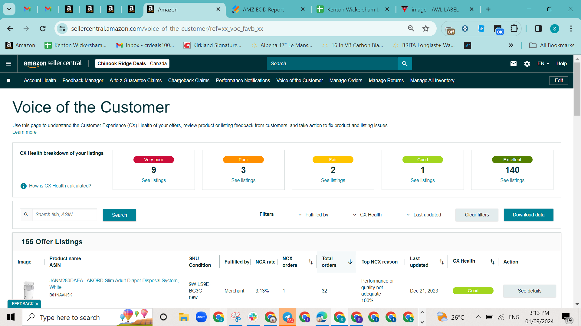Open the Seller Central hamburger menu
The image size is (581, 326).
8,64
